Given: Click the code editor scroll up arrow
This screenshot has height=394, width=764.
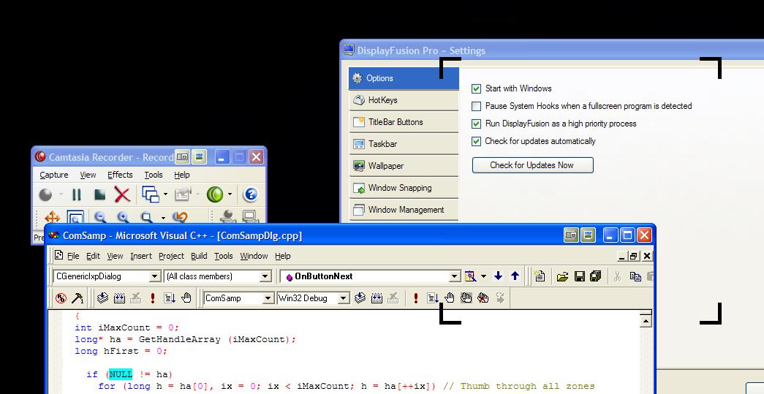Looking at the screenshot, I should [x=646, y=320].
